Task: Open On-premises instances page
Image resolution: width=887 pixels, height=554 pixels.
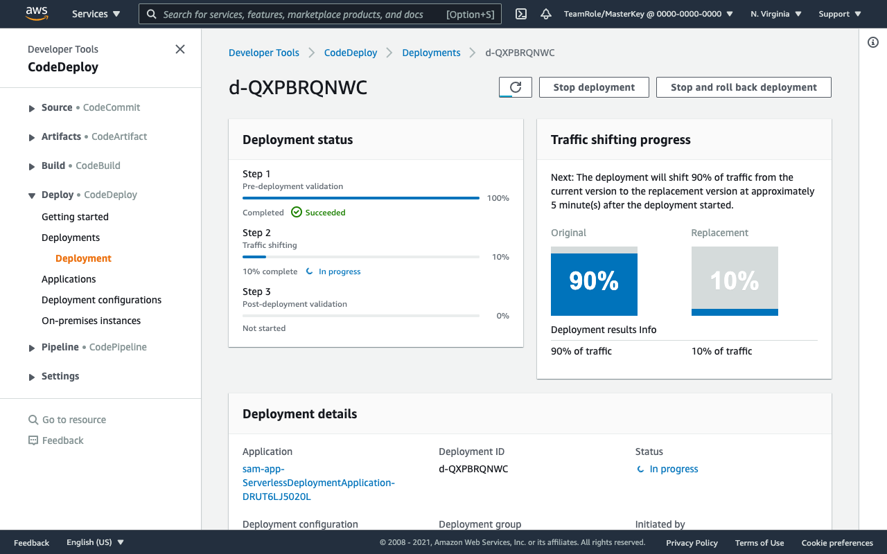Action: pos(91,321)
